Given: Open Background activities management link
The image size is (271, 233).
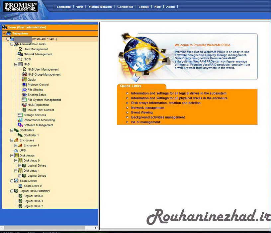Looking at the screenshot, I should [158, 117].
